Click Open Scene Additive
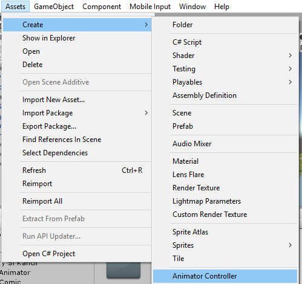 tap(77, 82)
